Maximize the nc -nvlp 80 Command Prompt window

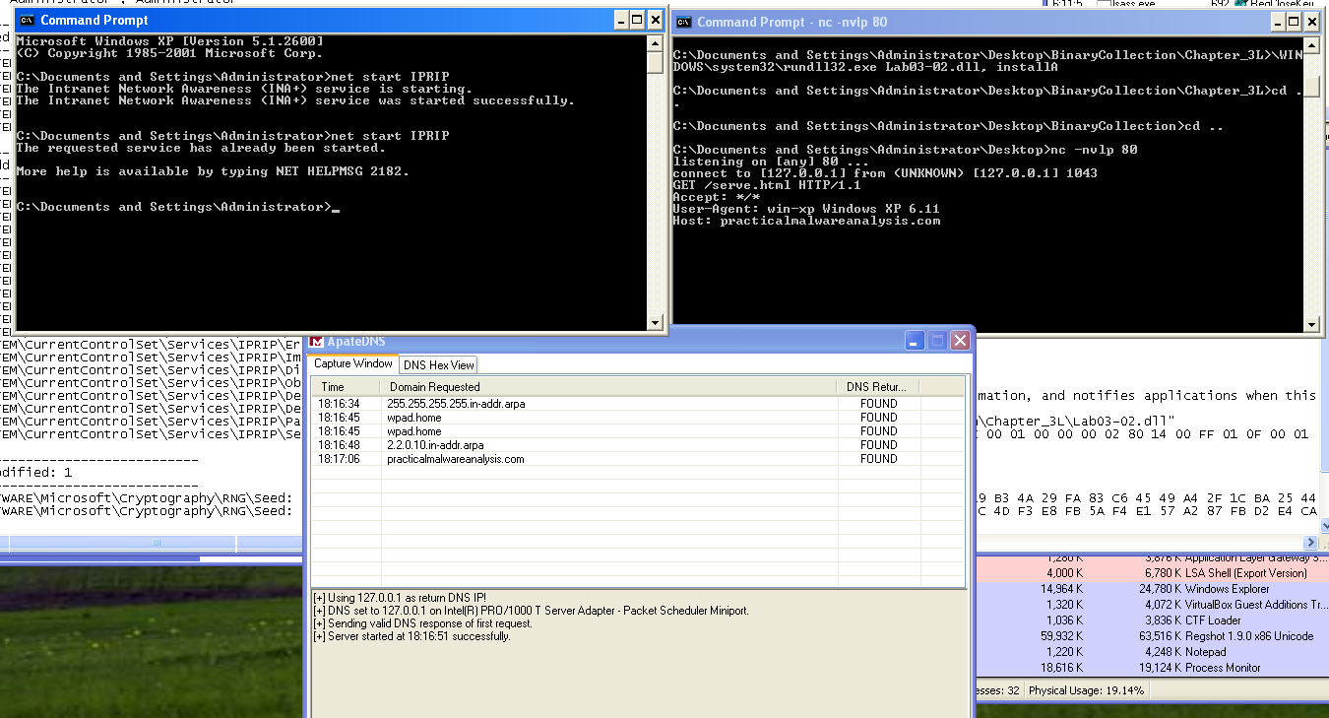point(1292,22)
